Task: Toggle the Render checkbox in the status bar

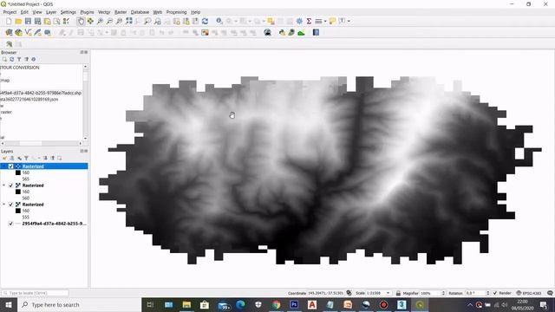Action: (495, 293)
